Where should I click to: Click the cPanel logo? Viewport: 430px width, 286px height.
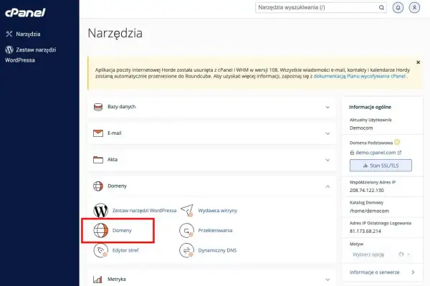pos(25,12)
